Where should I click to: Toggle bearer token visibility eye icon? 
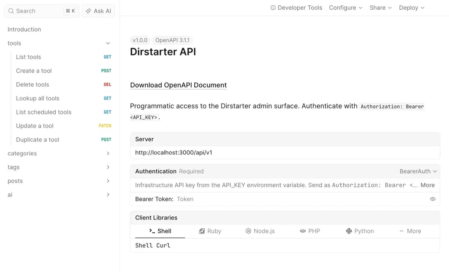pos(433,199)
